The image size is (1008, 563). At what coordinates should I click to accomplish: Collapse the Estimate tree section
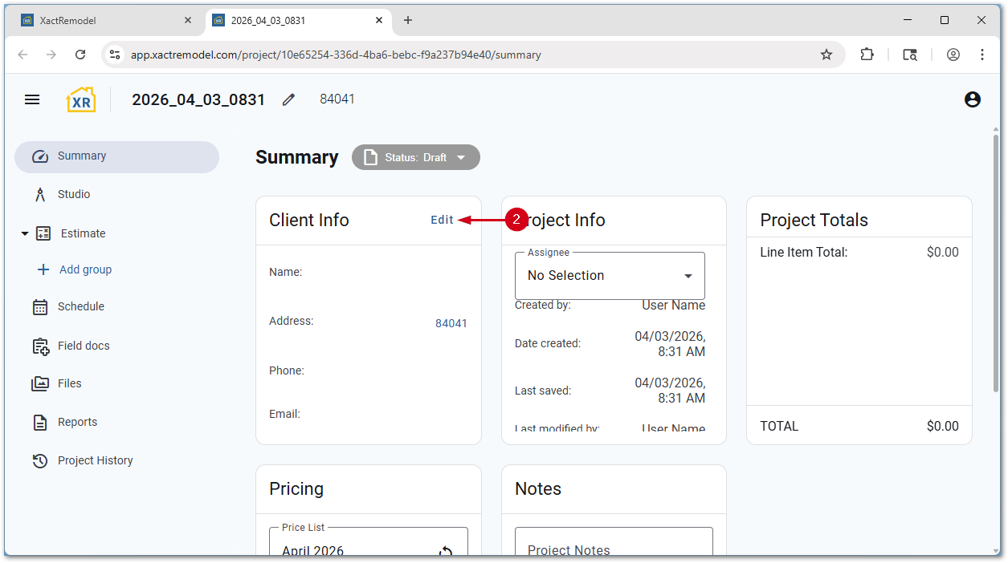[25, 233]
